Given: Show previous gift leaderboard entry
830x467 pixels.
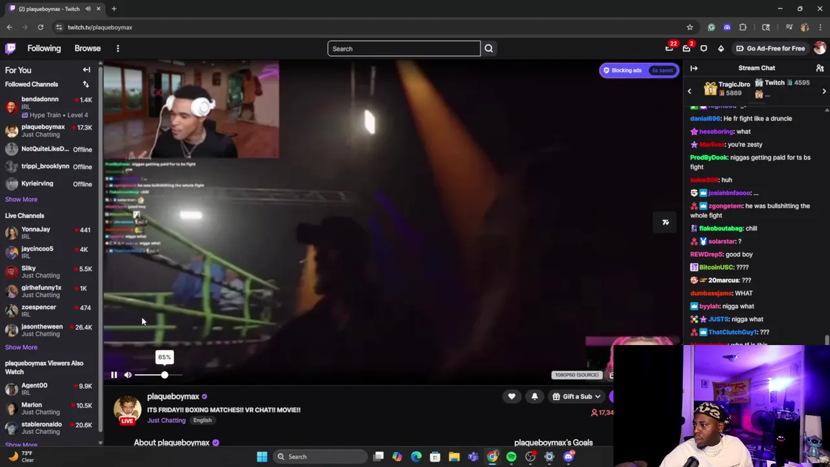Looking at the screenshot, I should pos(689,91).
